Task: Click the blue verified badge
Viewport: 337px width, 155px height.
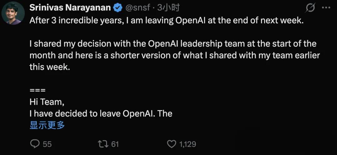Action: click(118, 8)
